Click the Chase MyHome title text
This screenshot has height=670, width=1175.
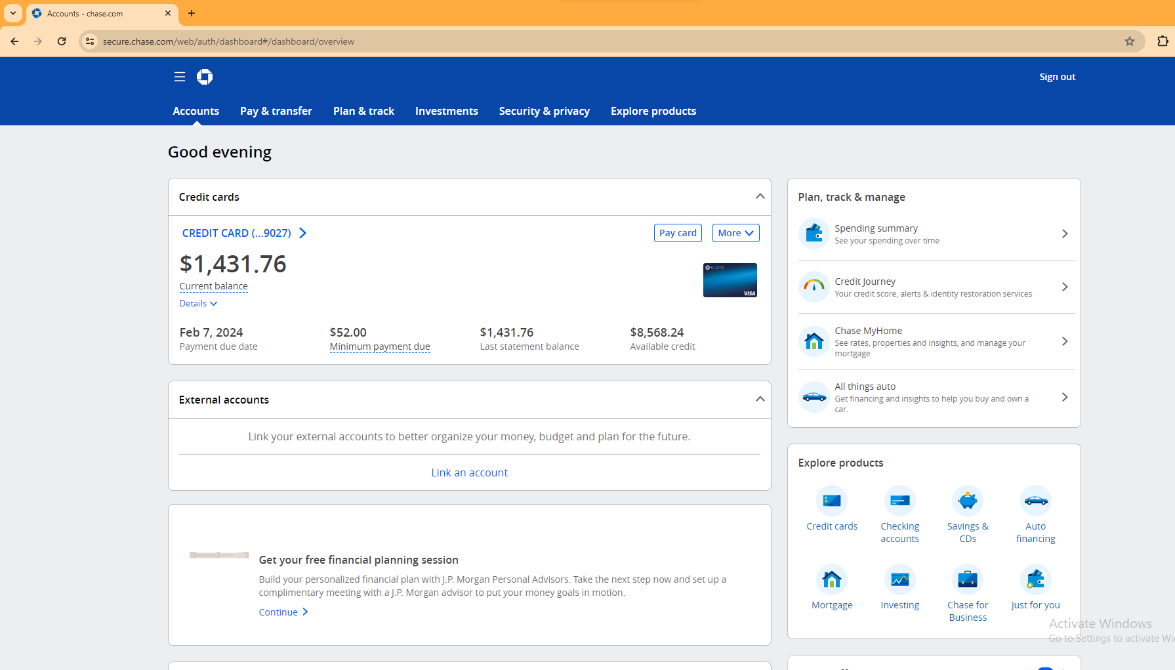click(x=868, y=331)
